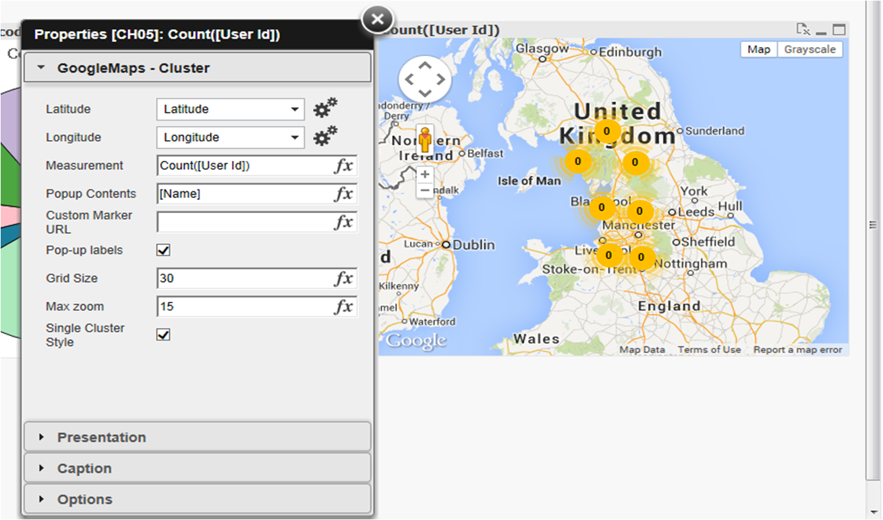
Task: Expand the Presentation section
Action: [x=198, y=437]
